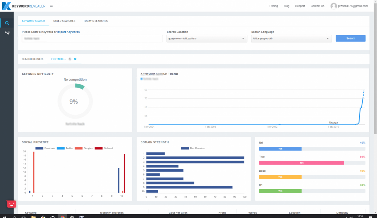Screen dimensions: 377x218
Task: Click the magnifier search icon in sidebar
Action: point(7,23)
